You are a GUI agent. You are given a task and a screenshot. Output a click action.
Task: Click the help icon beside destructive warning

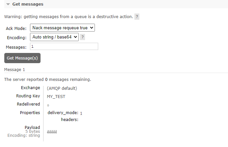click(x=137, y=16)
